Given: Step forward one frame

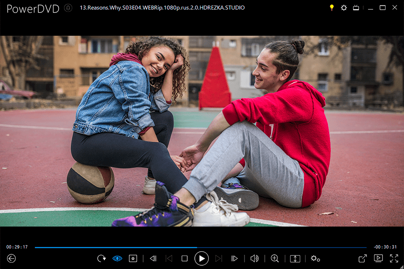Looking at the screenshot, I should tap(234, 258).
